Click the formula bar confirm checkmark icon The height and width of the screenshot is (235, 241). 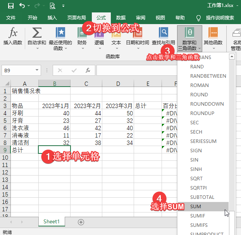(74, 70)
